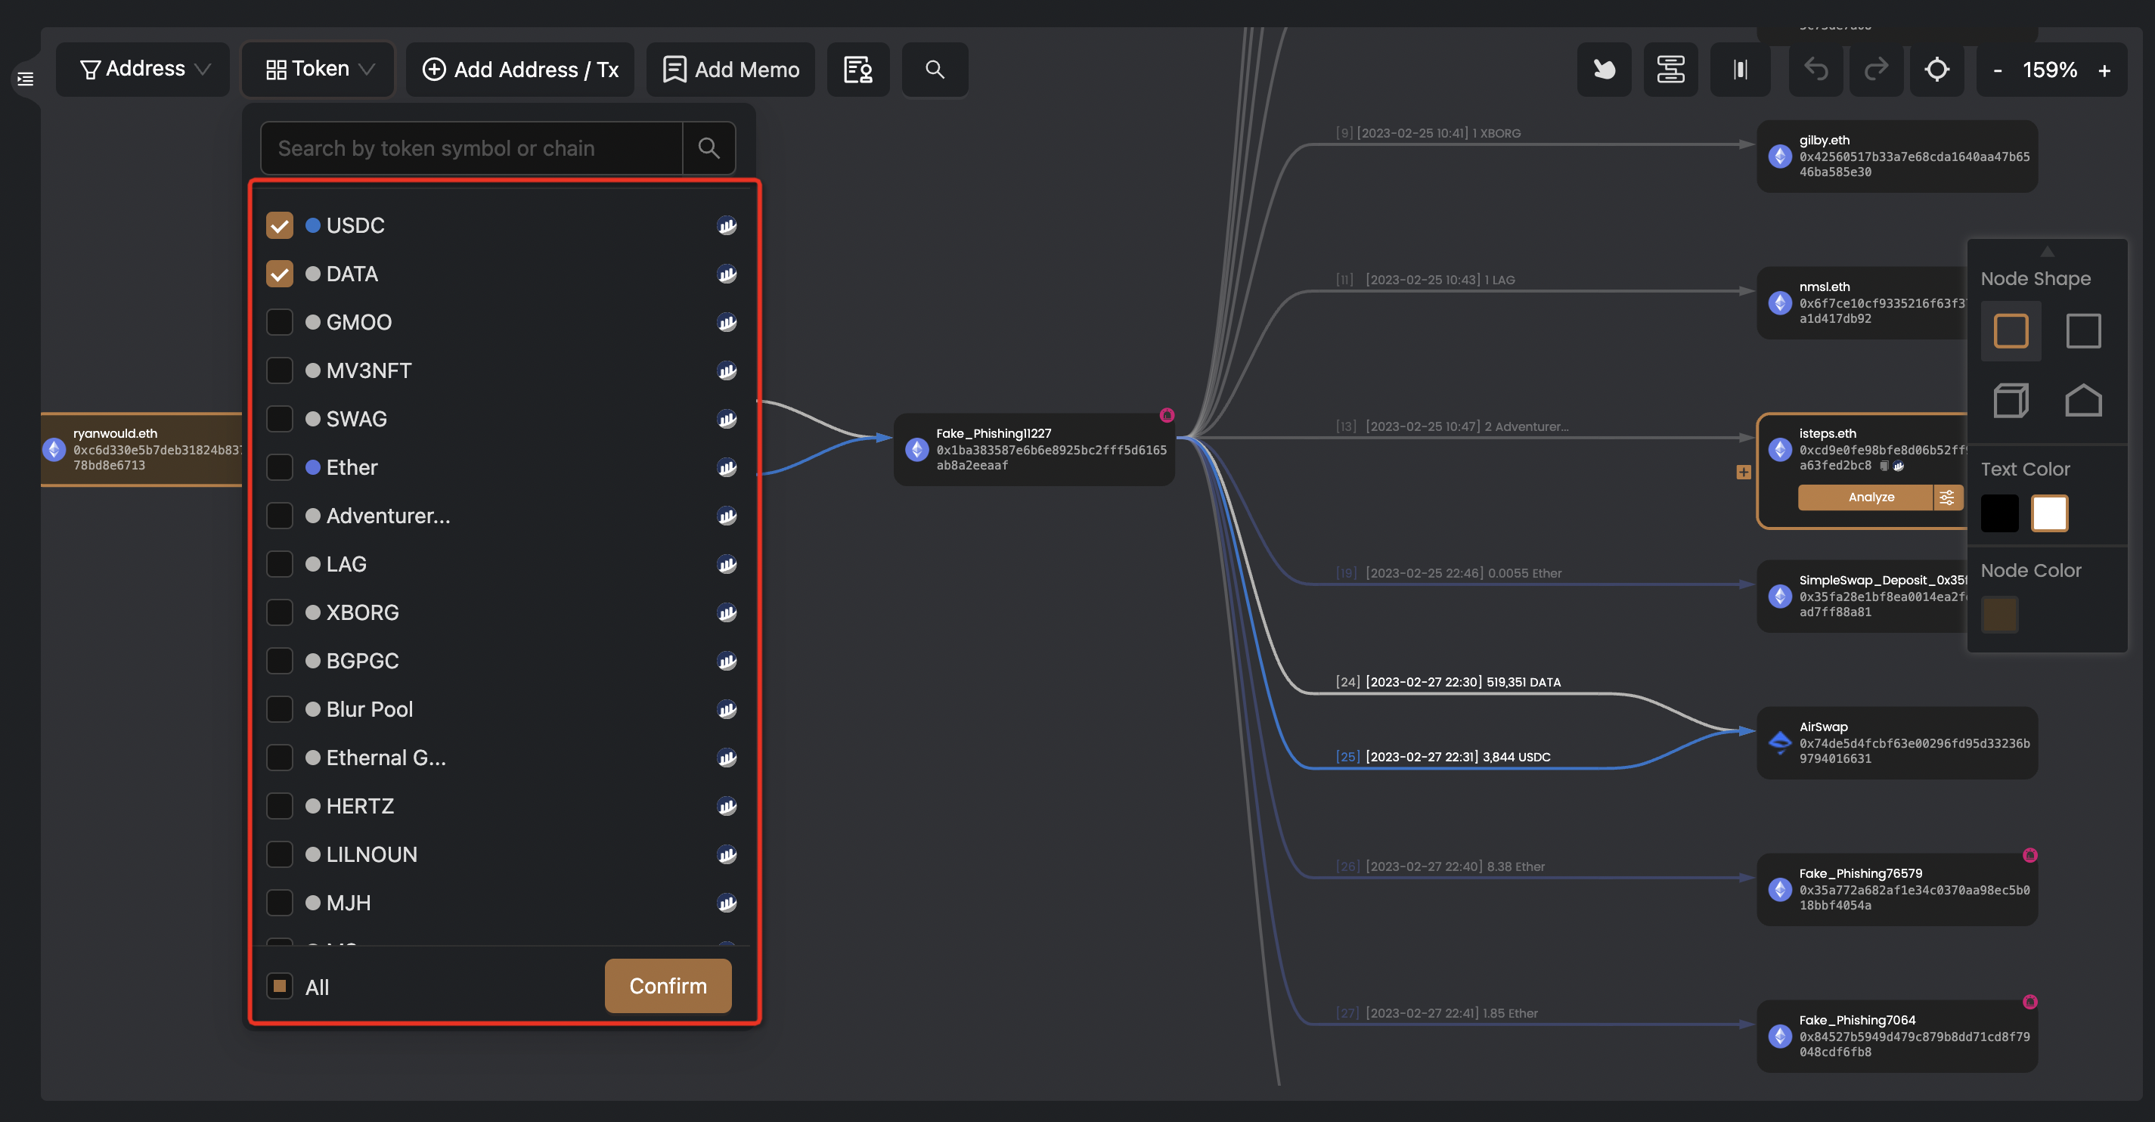Click the crosshair recenter icon
2155x1122 pixels.
(1936, 70)
